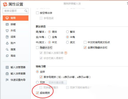Start 快速设置向导 link
Screen dimensions: 128x99
click(x=18, y=80)
